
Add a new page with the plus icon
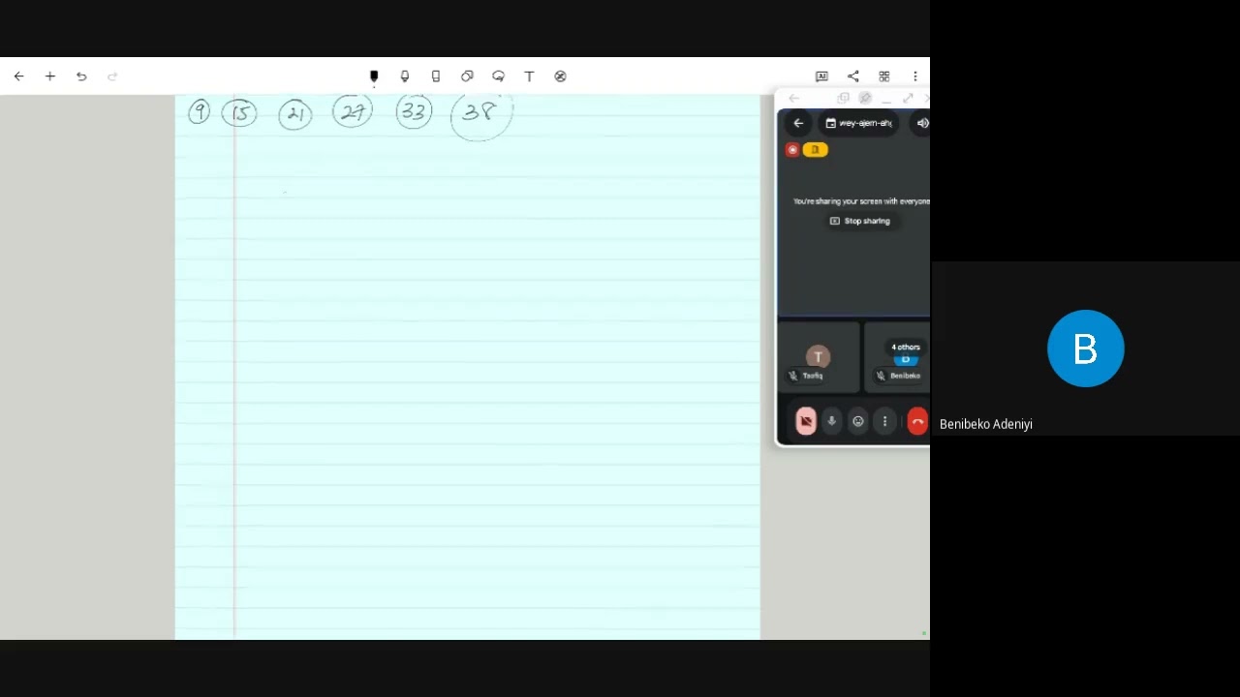(x=50, y=76)
